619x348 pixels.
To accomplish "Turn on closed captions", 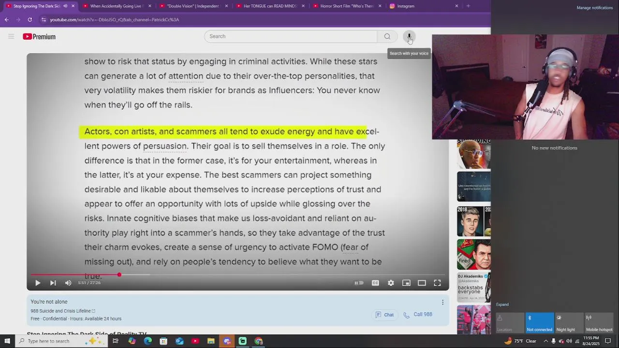I will (x=375, y=283).
